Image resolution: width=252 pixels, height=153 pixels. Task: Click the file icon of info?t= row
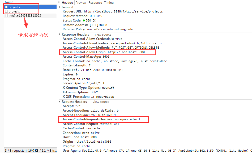pyautogui.click(x=6, y=16)
